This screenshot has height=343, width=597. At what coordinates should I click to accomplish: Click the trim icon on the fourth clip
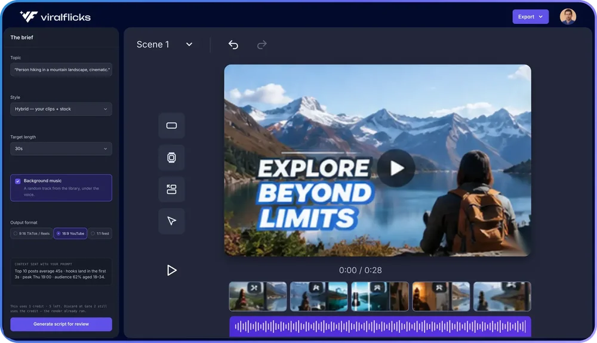click(x=439, y=288)
